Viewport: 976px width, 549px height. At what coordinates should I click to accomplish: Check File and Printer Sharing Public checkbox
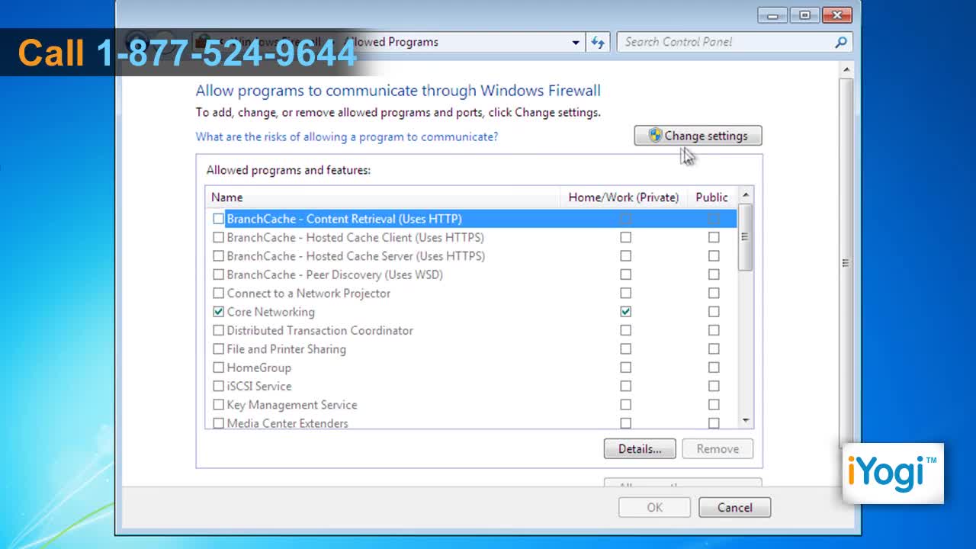coord(714,349)
